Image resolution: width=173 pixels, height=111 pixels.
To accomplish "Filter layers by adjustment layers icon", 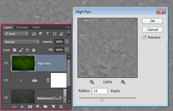I will (x=41, y=33).
